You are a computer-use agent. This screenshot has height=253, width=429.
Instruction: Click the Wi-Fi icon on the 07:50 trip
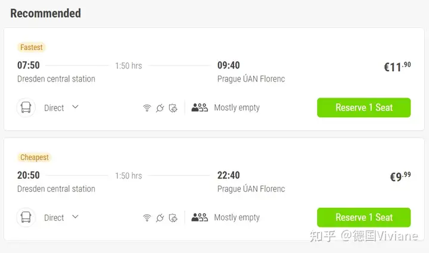click(x=147, y=108)
